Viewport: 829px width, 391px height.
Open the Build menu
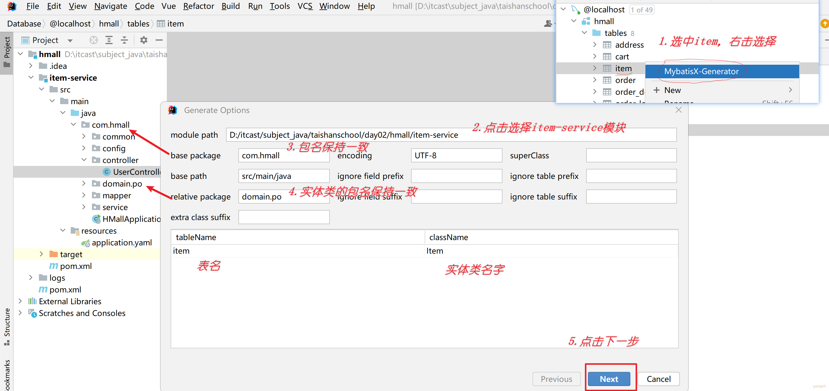click(230, 6)
